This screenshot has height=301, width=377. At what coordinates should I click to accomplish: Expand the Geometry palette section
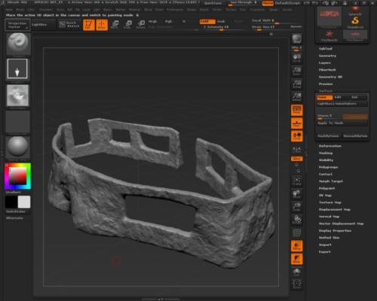click(x=327, y=56)
